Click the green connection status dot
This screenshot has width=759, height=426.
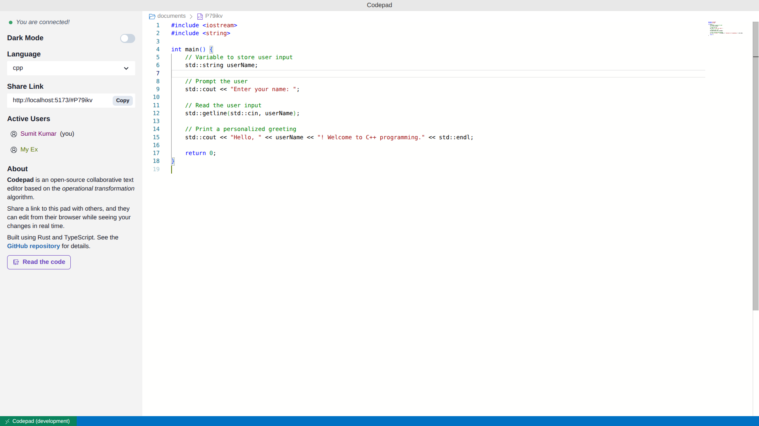(x=11, y=22)
